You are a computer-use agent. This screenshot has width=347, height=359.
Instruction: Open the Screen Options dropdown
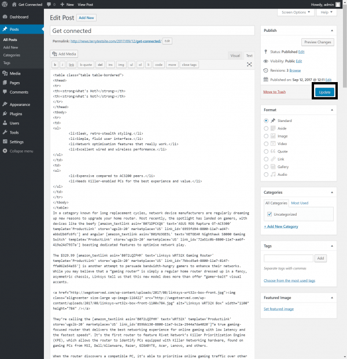(x=296, y=12)
